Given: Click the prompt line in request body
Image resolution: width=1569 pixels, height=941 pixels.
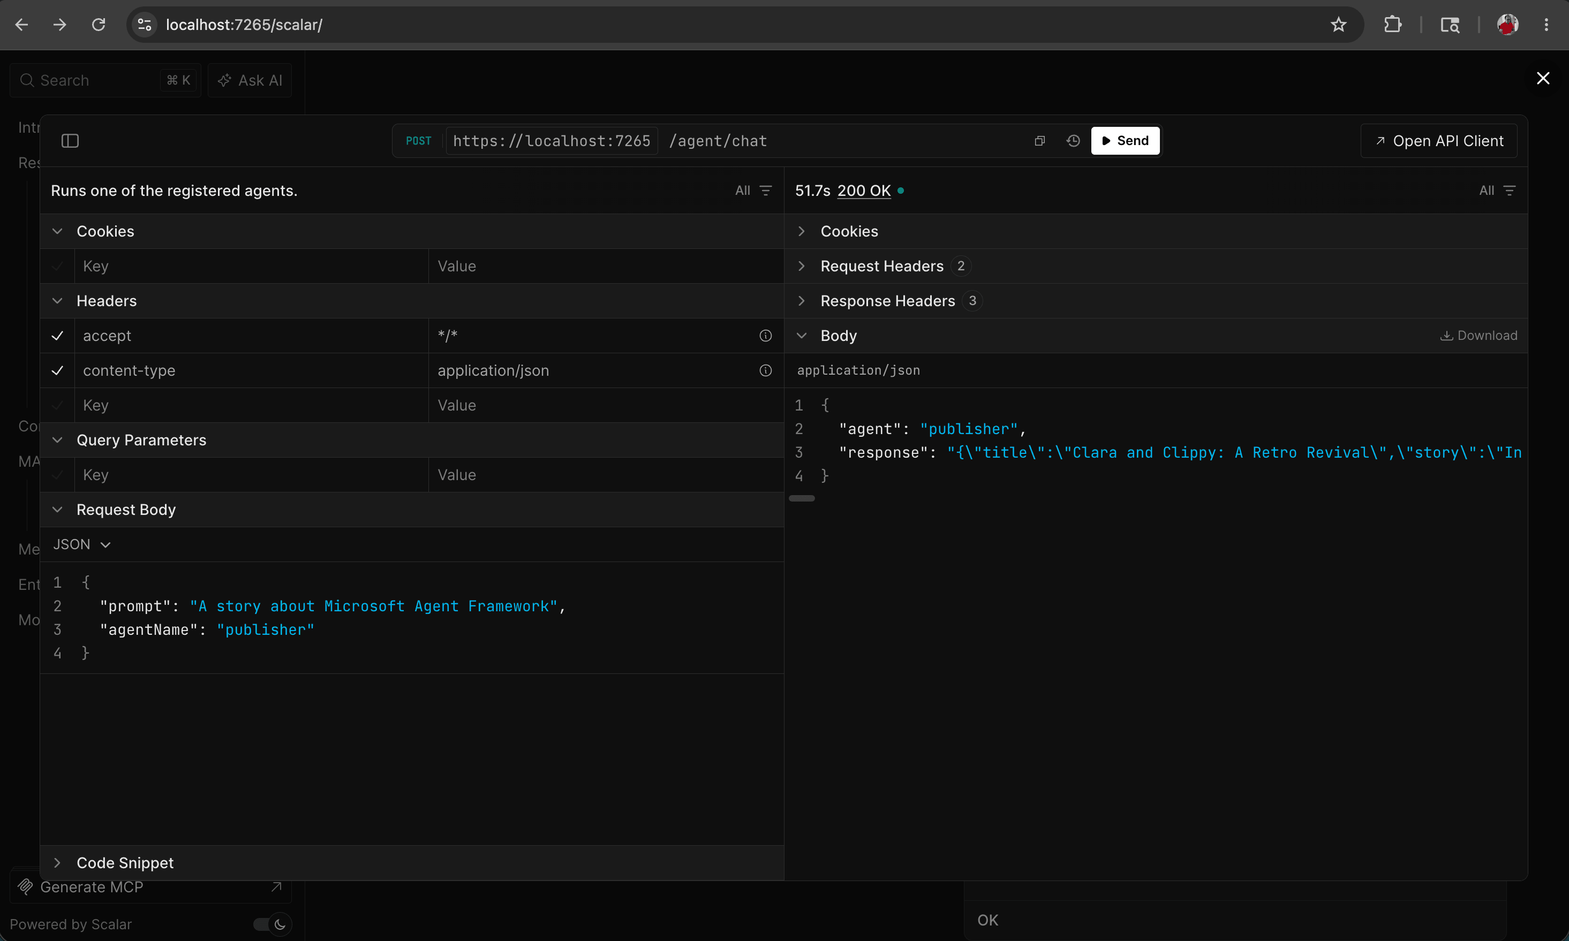Looking at the screenshot, I should click(x=333, y=606).
